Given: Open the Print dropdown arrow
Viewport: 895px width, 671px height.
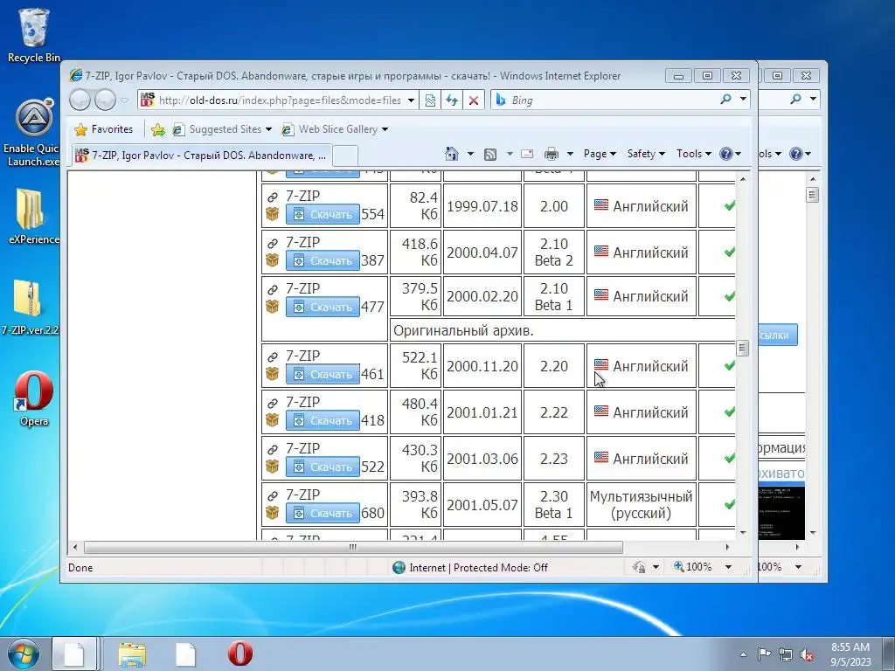Looking at the screenshot, I should pos(570,154).
